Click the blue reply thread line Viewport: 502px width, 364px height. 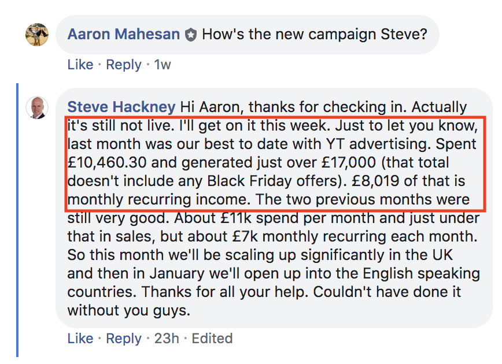(17, 220)
